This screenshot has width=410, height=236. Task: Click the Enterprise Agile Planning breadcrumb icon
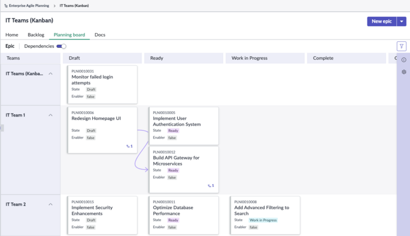tap(6, 6)
